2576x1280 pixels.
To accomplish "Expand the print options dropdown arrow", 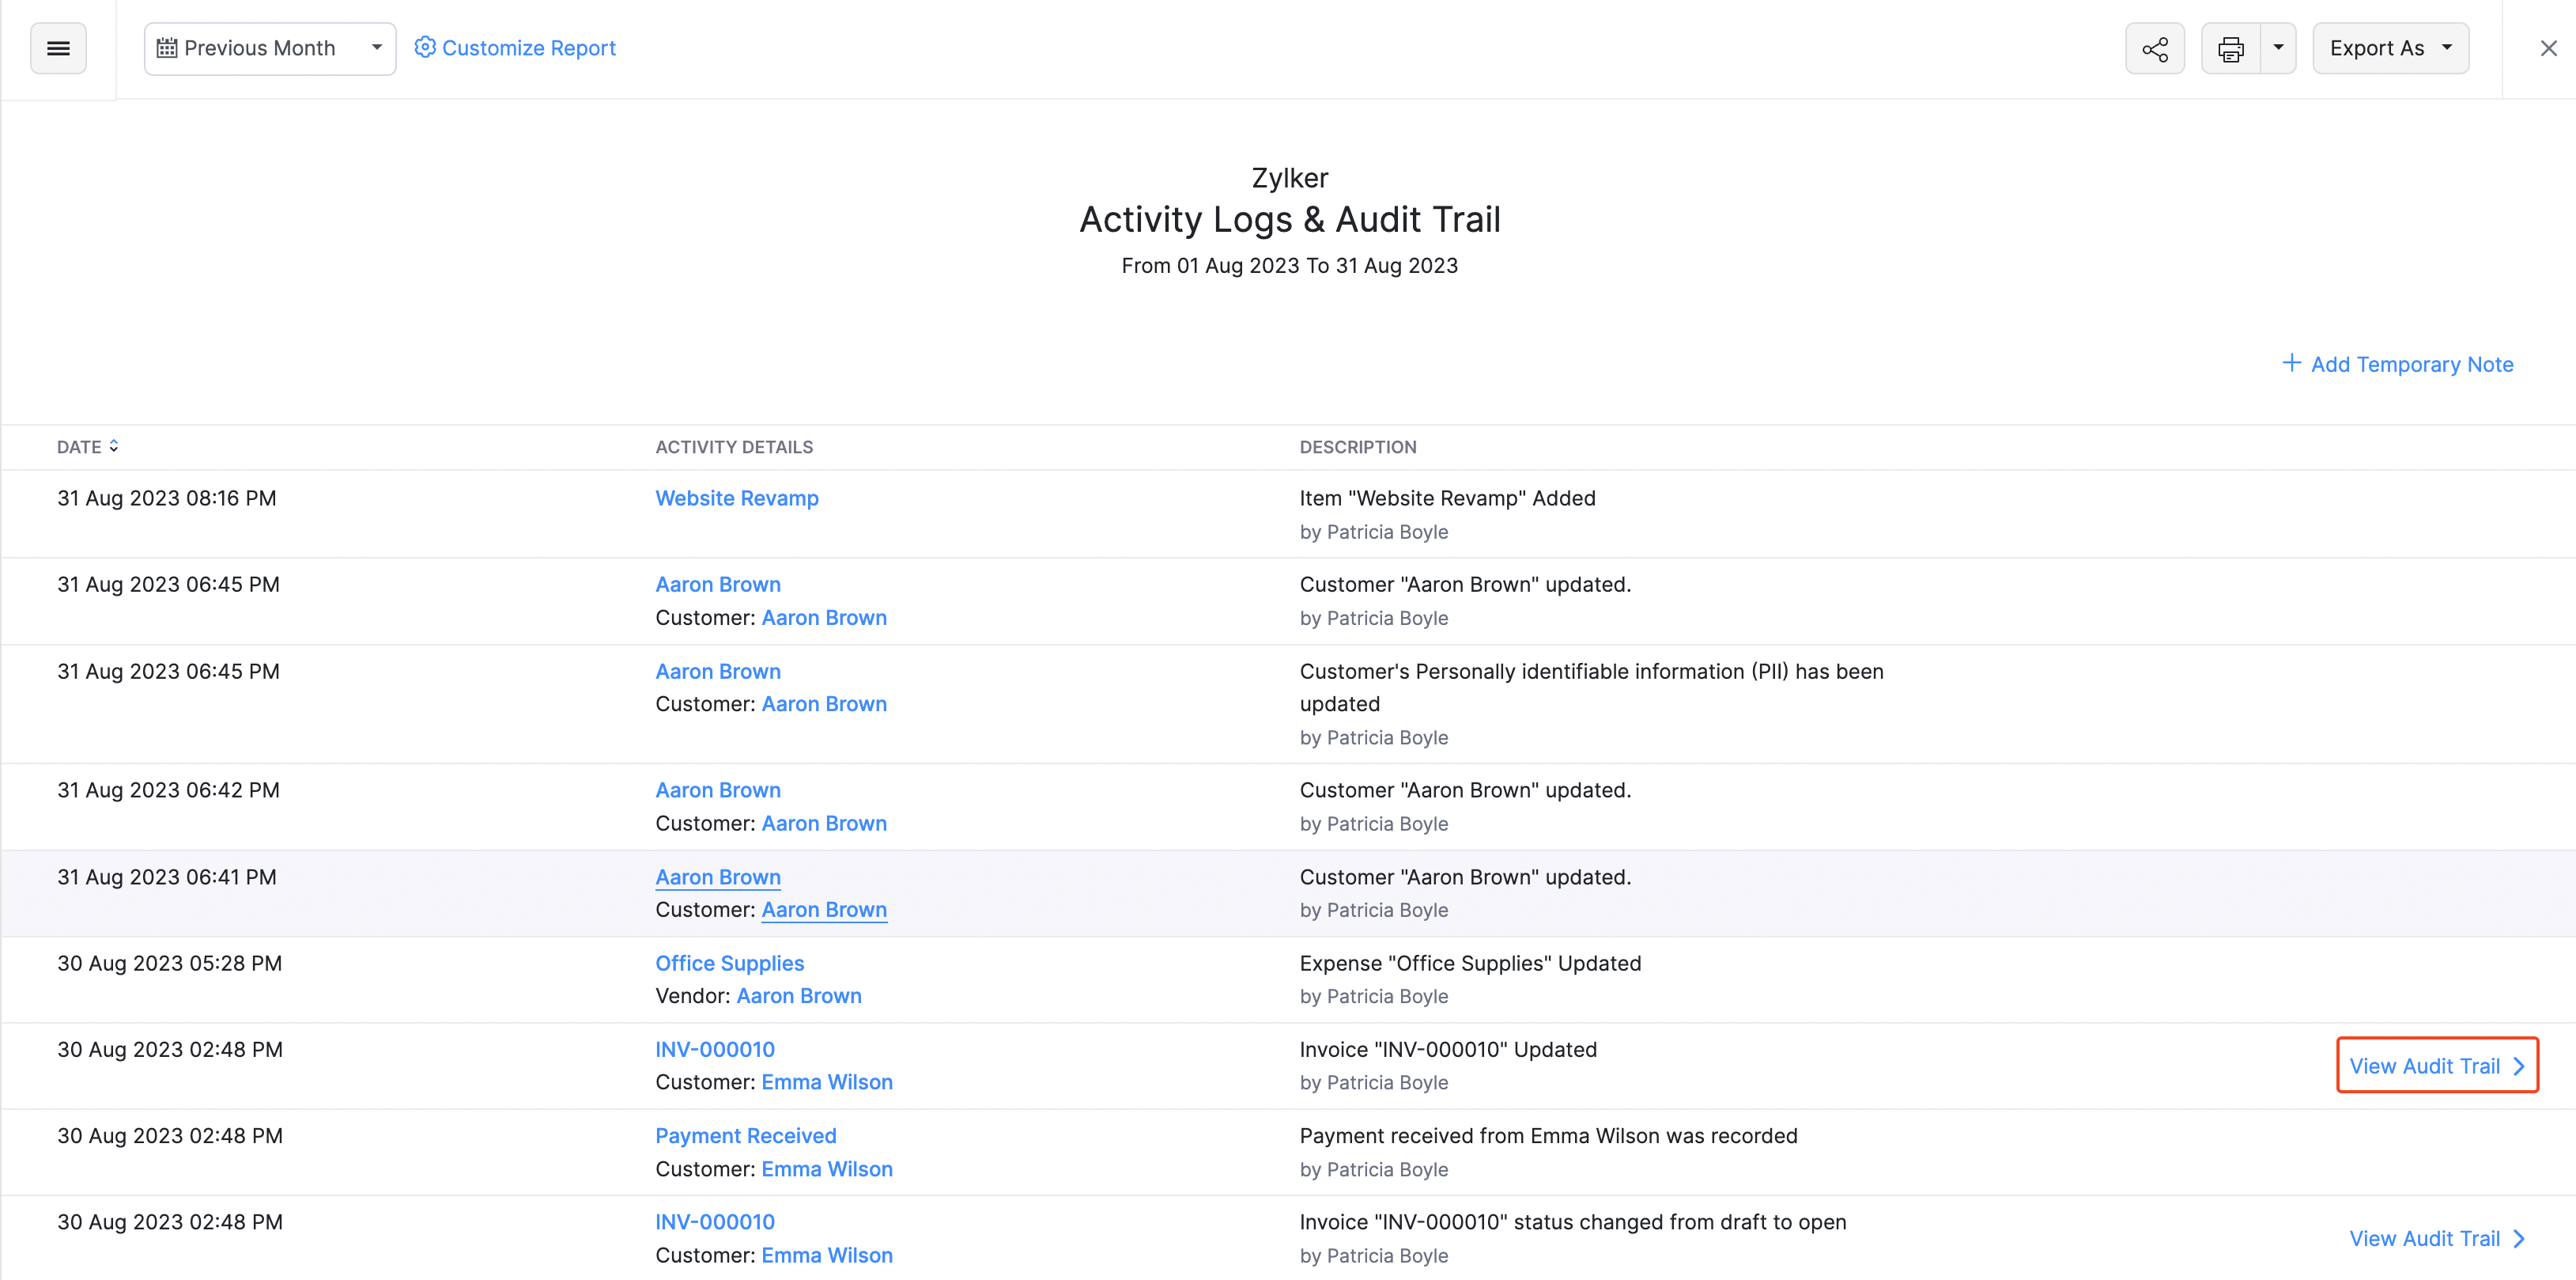I will click(2279, 47).
